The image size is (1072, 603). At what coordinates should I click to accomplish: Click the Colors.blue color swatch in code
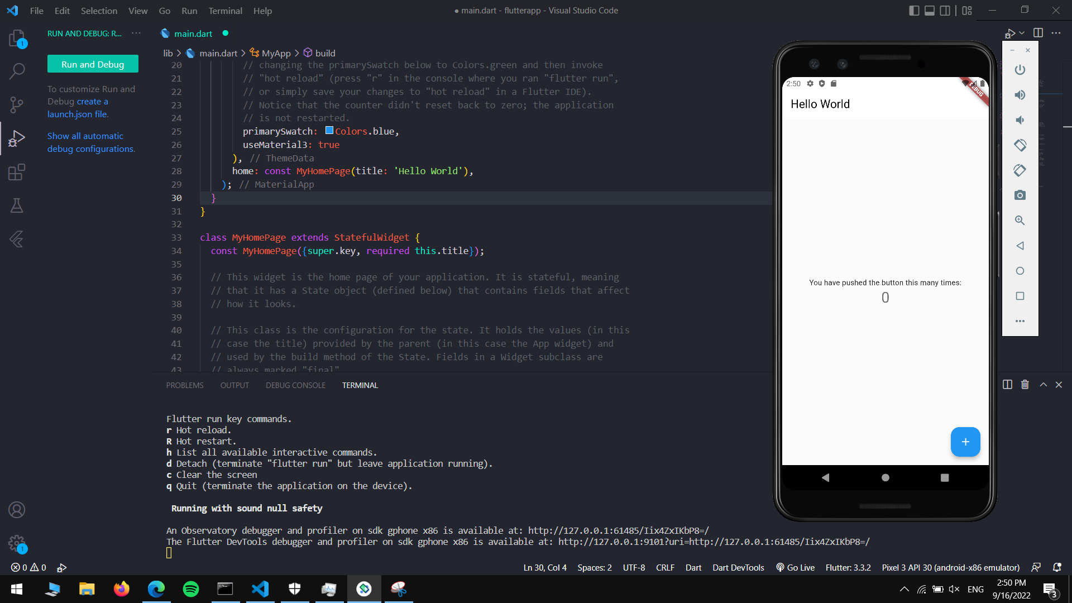[x=330, y=130]
